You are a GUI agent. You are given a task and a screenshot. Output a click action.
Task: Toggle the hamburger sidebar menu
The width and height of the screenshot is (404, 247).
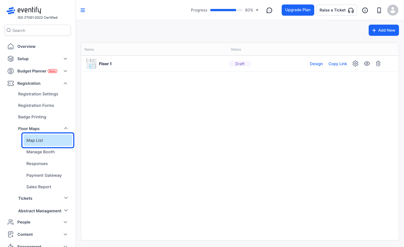pyautogui.click(x=83, y=10)
